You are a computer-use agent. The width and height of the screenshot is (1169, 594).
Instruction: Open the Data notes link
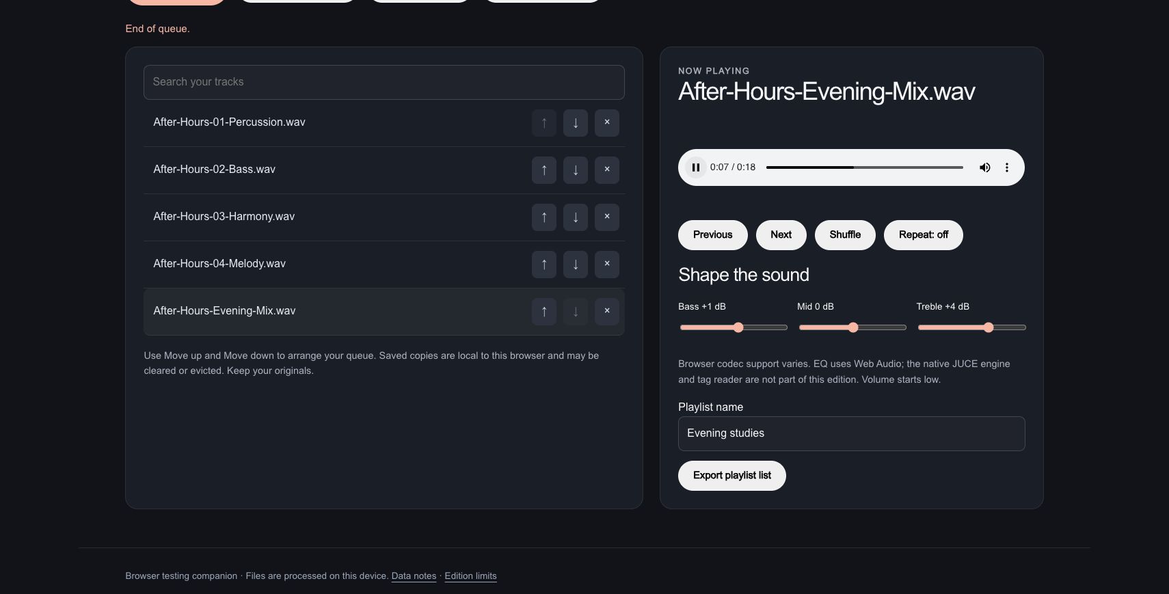coord(414,576)
